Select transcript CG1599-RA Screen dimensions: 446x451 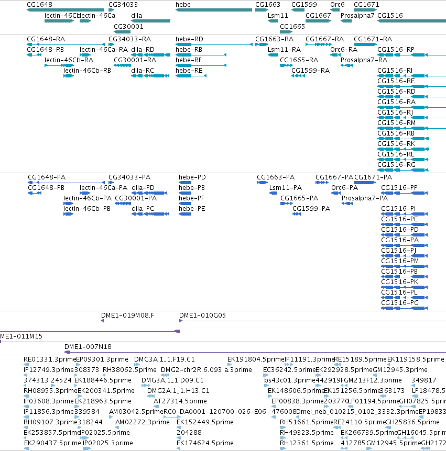[x=298, y=76]
